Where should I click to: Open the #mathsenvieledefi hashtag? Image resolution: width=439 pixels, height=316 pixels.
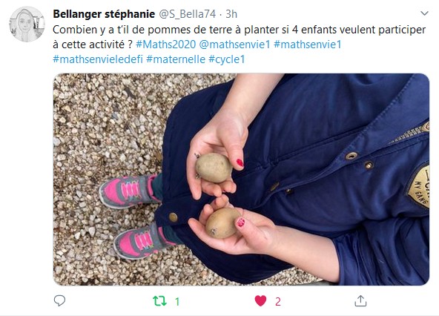[98, 59]
